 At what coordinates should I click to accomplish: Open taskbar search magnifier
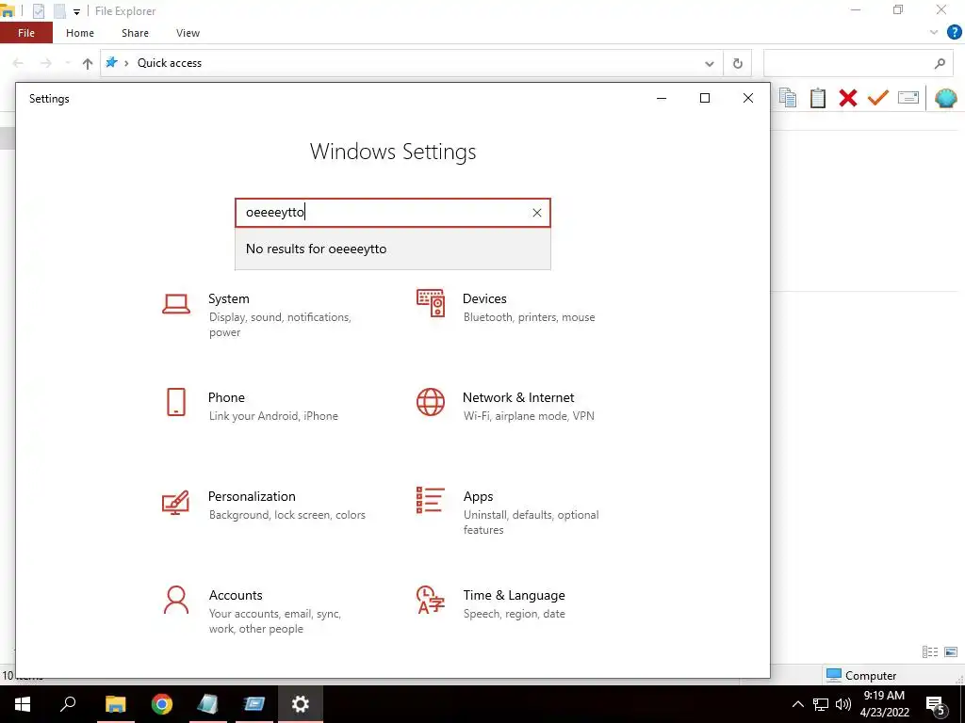(x=68, y=704)
